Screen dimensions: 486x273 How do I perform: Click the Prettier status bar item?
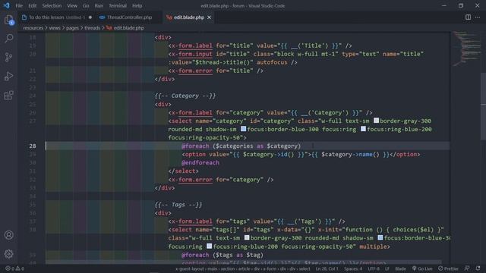448,268
